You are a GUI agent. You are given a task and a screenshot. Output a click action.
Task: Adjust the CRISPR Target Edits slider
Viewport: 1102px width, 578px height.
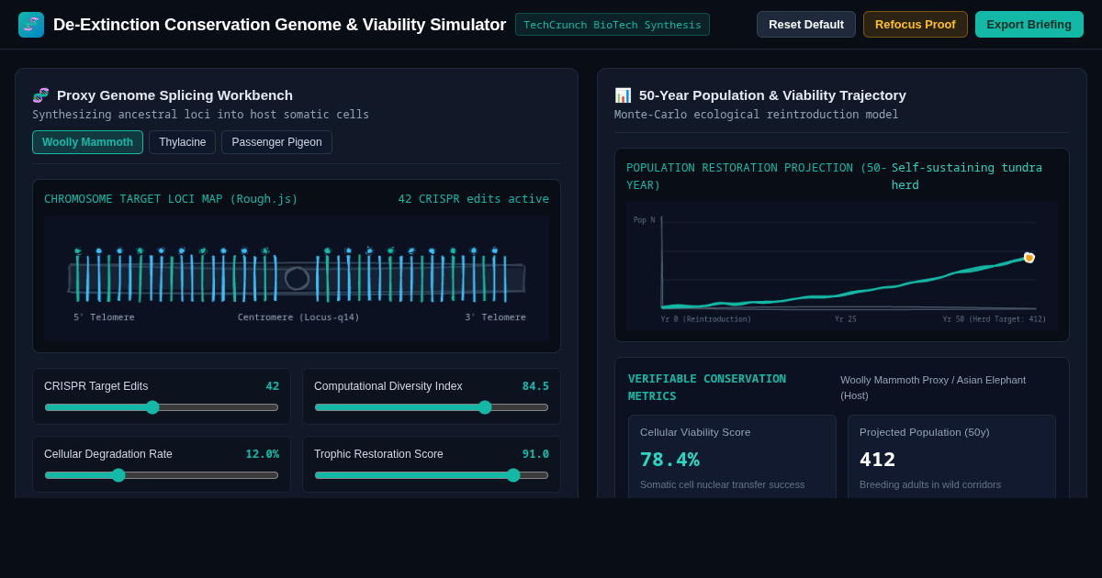(x=162, y=407)
